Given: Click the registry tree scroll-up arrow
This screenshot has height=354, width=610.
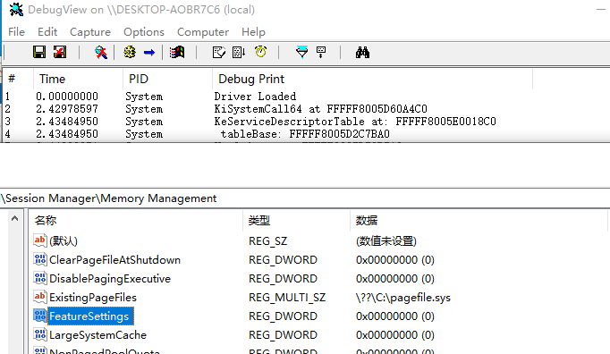Looking at the screenshot, I should pyautogui.click(x=15, y=218).
